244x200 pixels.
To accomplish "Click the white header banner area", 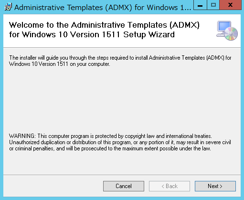I will (x=122, y=31).
